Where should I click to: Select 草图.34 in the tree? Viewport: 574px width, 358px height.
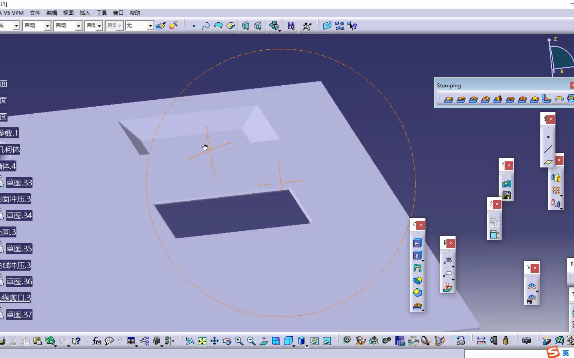(x=19, y=215)
